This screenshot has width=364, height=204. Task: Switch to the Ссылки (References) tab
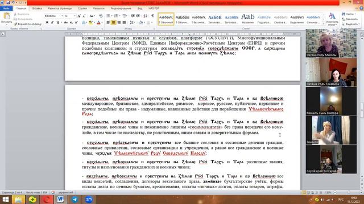click(x=82, y=8)
